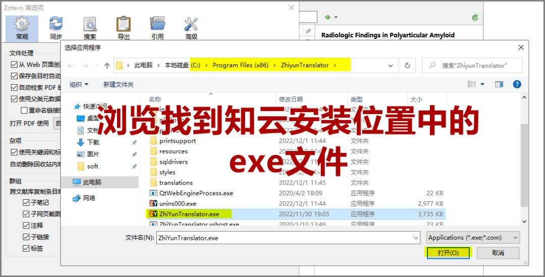Viewport: 545px width, 277px height.
Task: Go forward in the file dialog
Action: point(85,66)
